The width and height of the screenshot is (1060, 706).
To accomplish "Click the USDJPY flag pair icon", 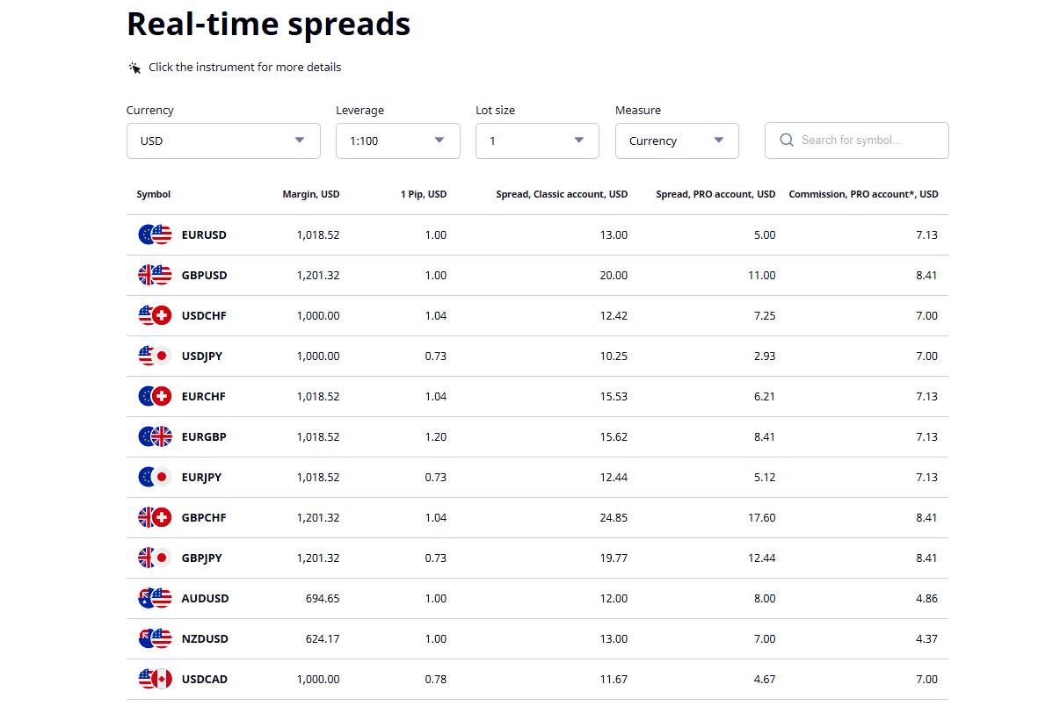I will [x=155, y=356].
